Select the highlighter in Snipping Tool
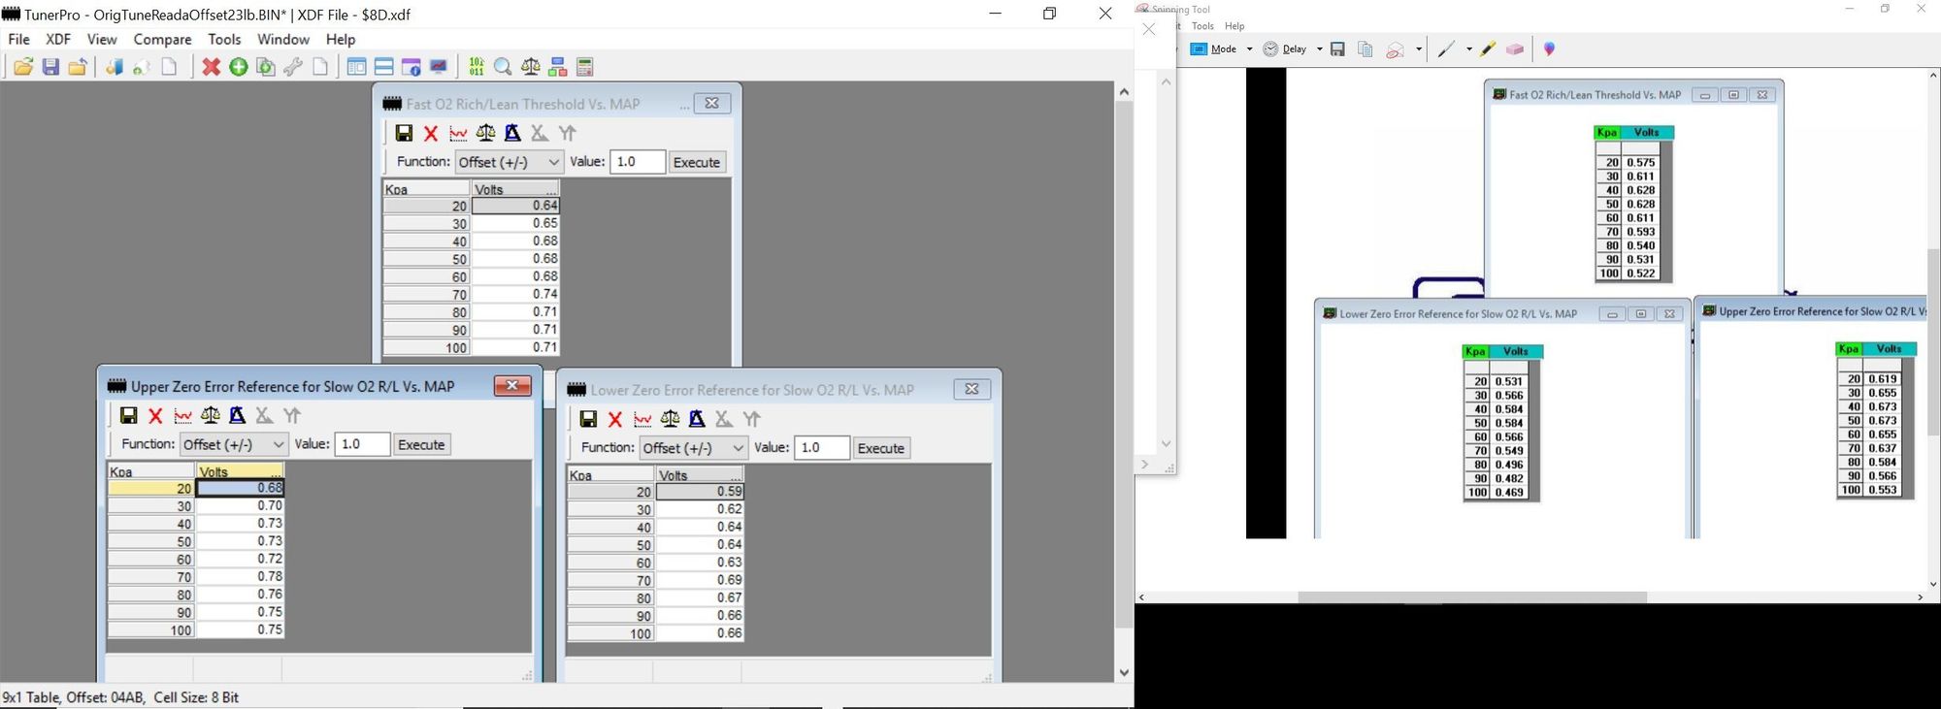 point(1488,49)
